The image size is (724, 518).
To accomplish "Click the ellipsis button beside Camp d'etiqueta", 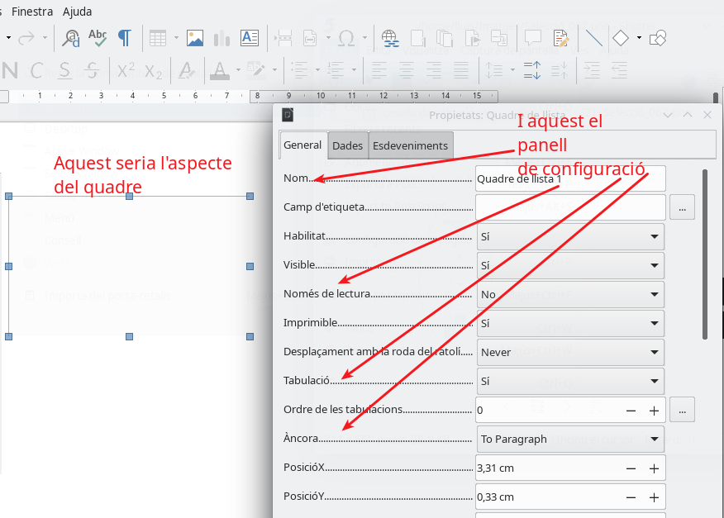I will [682, 207].
